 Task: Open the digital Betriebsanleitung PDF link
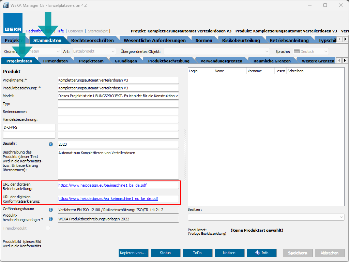pyautogui.click(x=103, y=185)
